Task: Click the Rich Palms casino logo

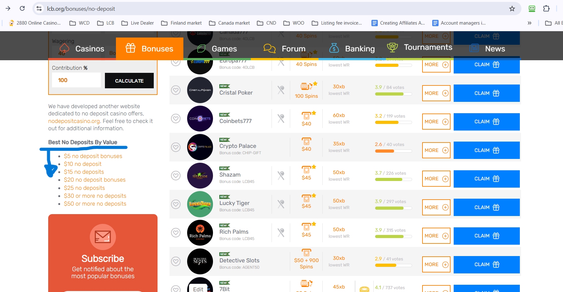Action: point(200,233)
